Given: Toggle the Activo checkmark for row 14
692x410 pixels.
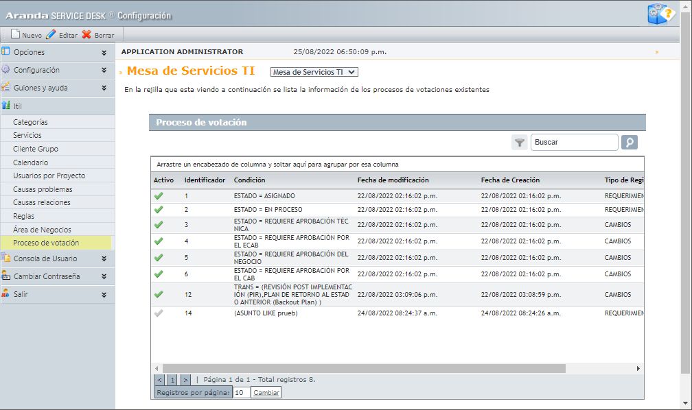Looking at the screenshot, I should coord(159,313).
